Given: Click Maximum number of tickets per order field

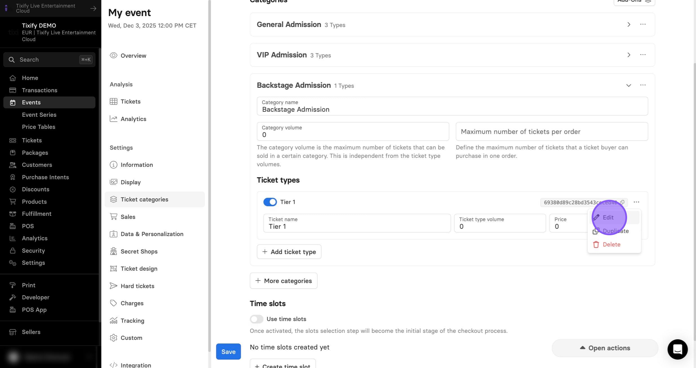Looking at the screenshot, I should click(x=552, y=131).
